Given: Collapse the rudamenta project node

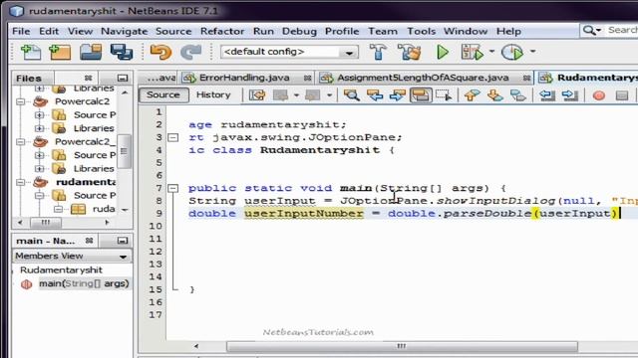Looking at the screenshot, I should tap(20, 182).
